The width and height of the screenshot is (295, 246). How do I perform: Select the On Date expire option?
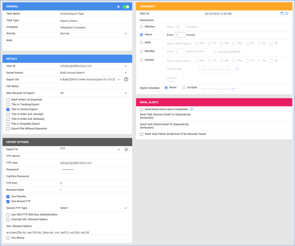coord(184,88)
